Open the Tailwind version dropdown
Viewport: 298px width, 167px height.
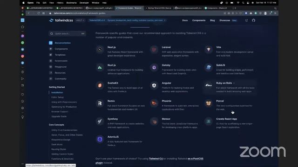pos(80,20)
